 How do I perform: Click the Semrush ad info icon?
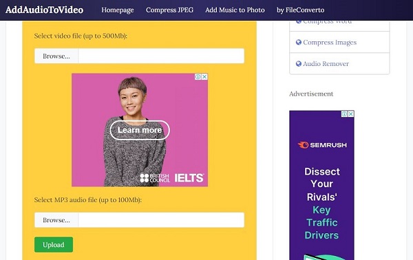(345, 114)
